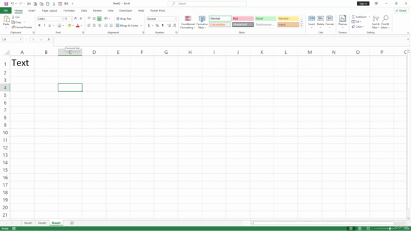Select row 4 header
This screenshot has height=231, width=411.
click(x=5, y=88)
